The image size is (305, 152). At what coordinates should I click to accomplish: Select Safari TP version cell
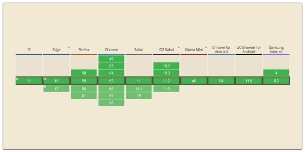point(139,95)
